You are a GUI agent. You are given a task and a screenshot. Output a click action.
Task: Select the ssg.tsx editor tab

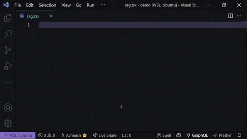(36, 16)
